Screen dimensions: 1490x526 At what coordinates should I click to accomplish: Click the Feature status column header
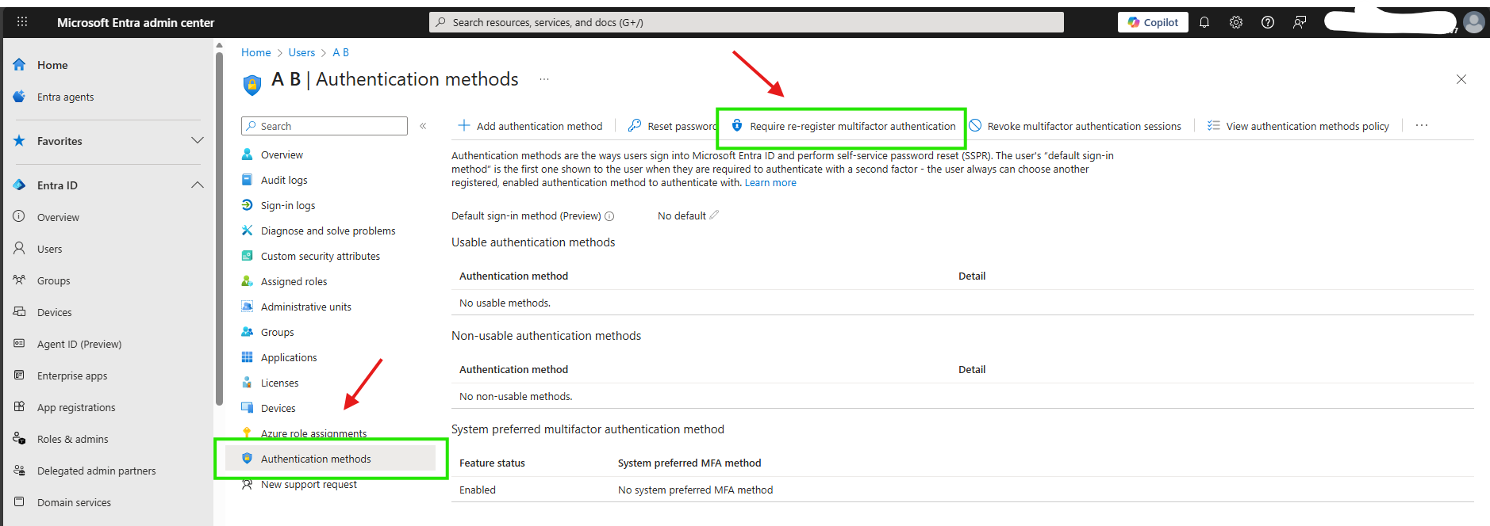492,463
